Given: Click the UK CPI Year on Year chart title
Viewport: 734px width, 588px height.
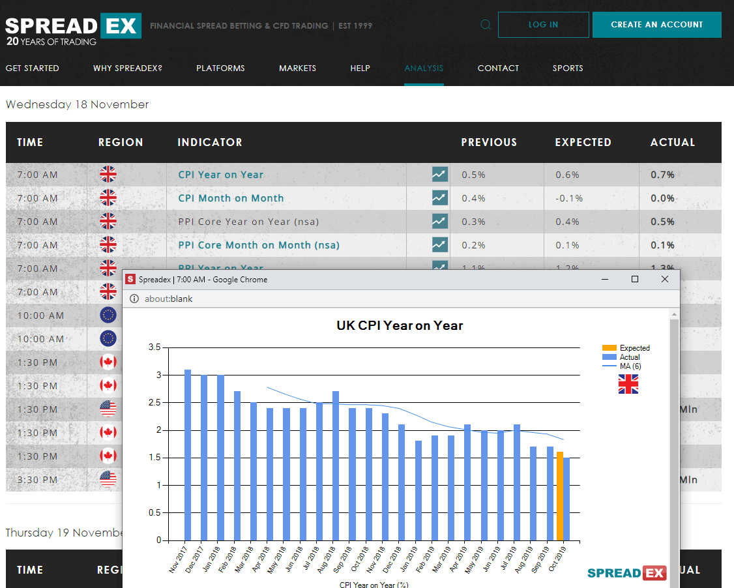Looking at the screenshot, I should [x=400, y=325].
